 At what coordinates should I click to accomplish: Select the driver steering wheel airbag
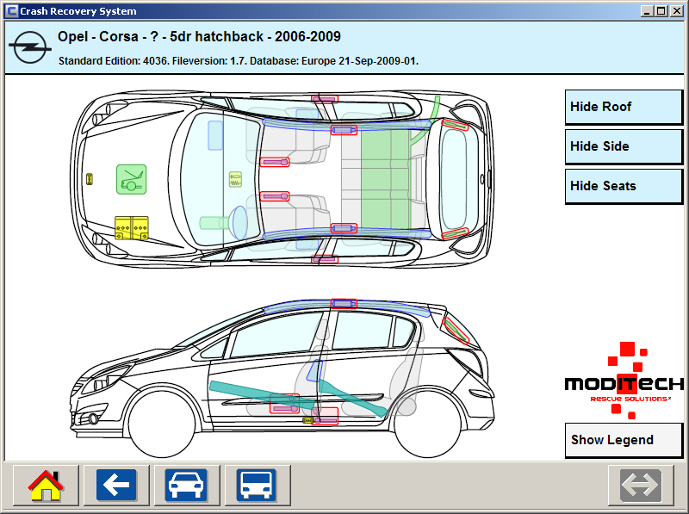pyautogui.click(x=239, y=223)
